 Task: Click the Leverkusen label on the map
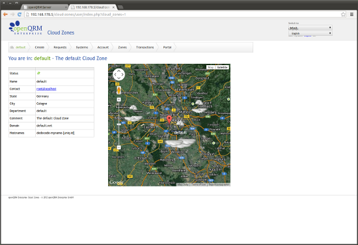pos(185,89)
